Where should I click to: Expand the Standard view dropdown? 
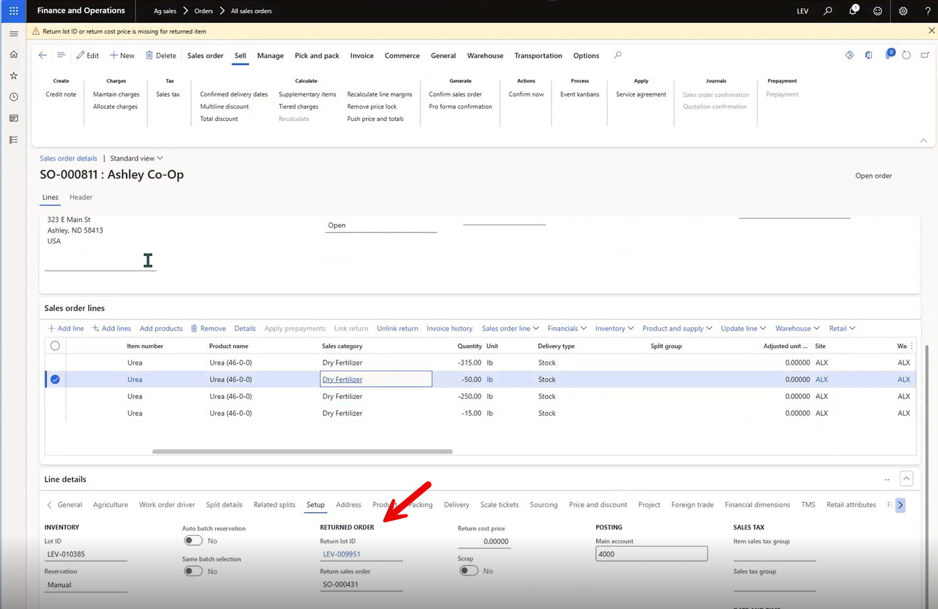[x=136, y=158]
